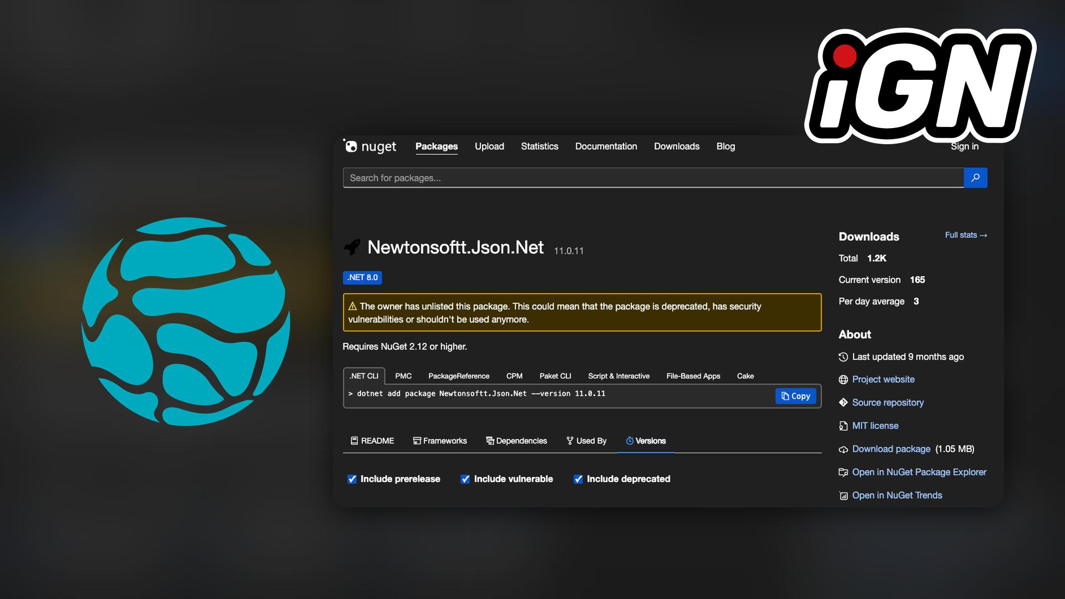This screenshot has height=599, width=1065.
Task: Click the Total 1.2K downloads value
Action: [877, 258]
